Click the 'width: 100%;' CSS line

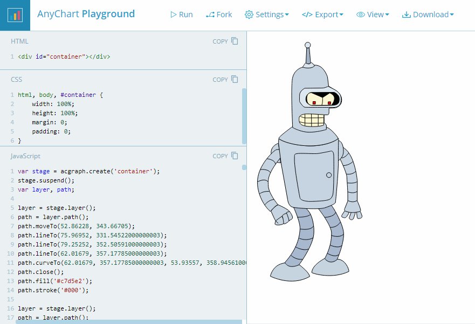[x=53, y=104]
